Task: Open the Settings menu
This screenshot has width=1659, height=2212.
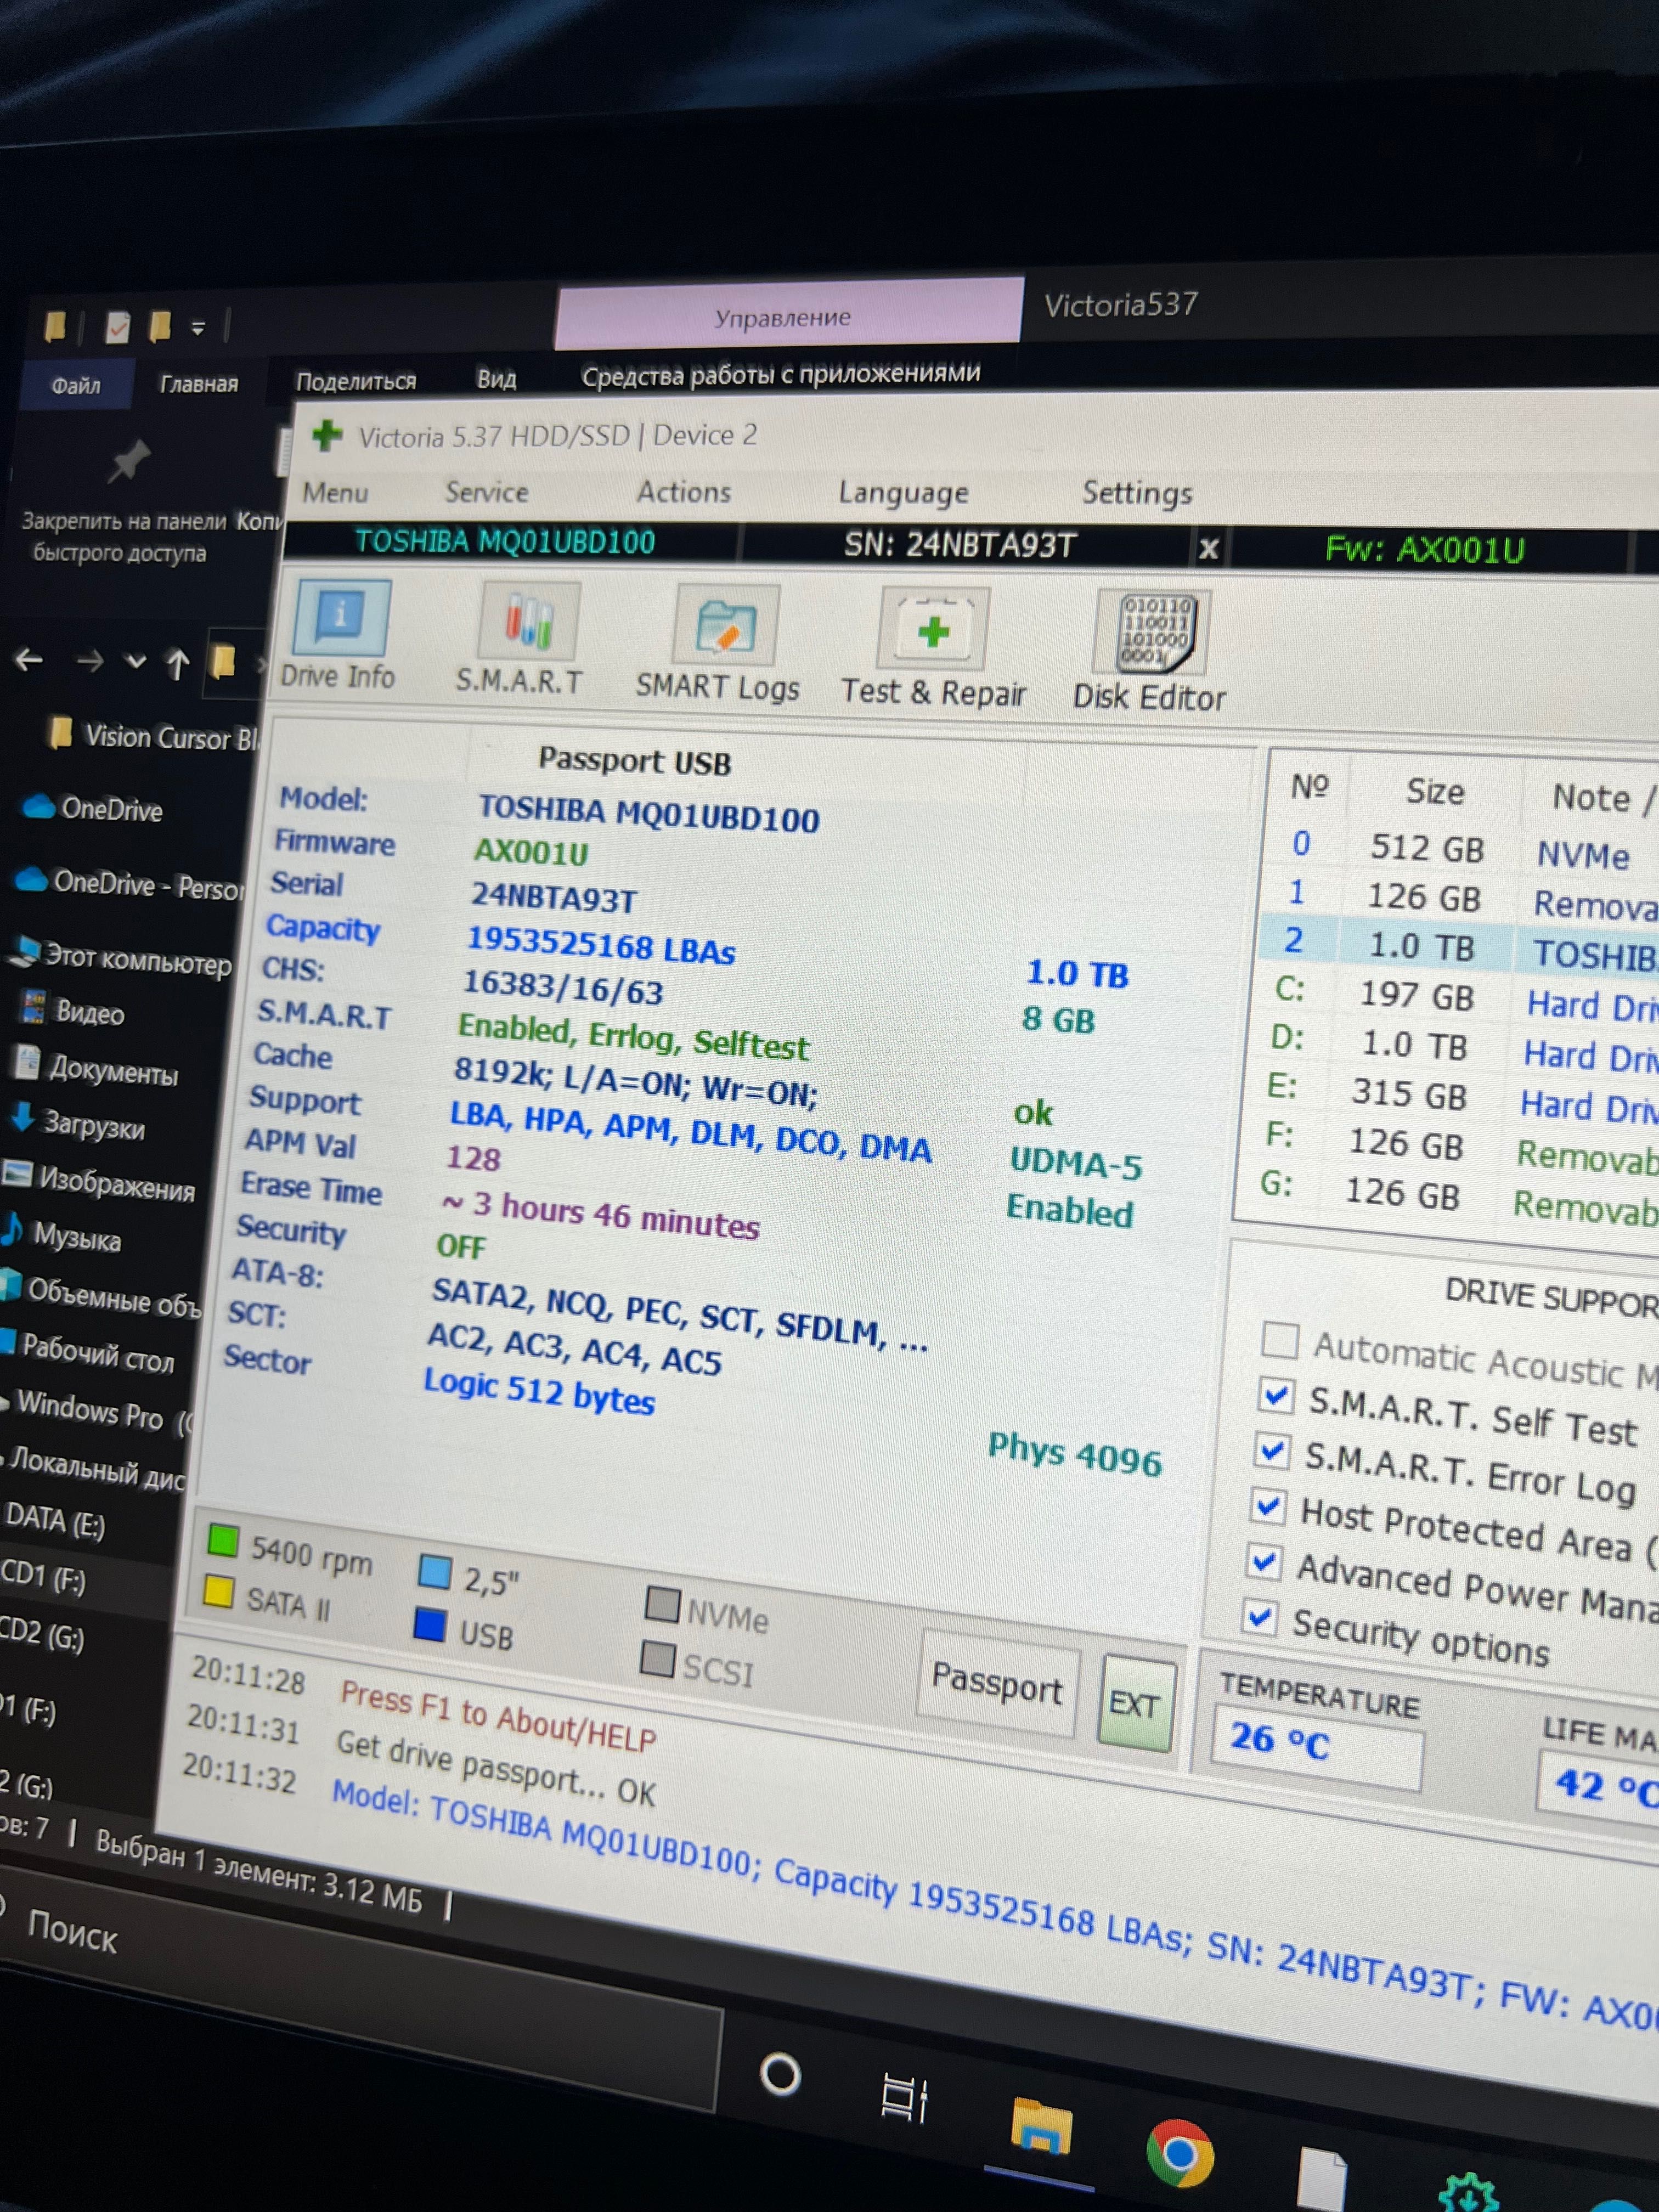Action: coord(1137,493)
